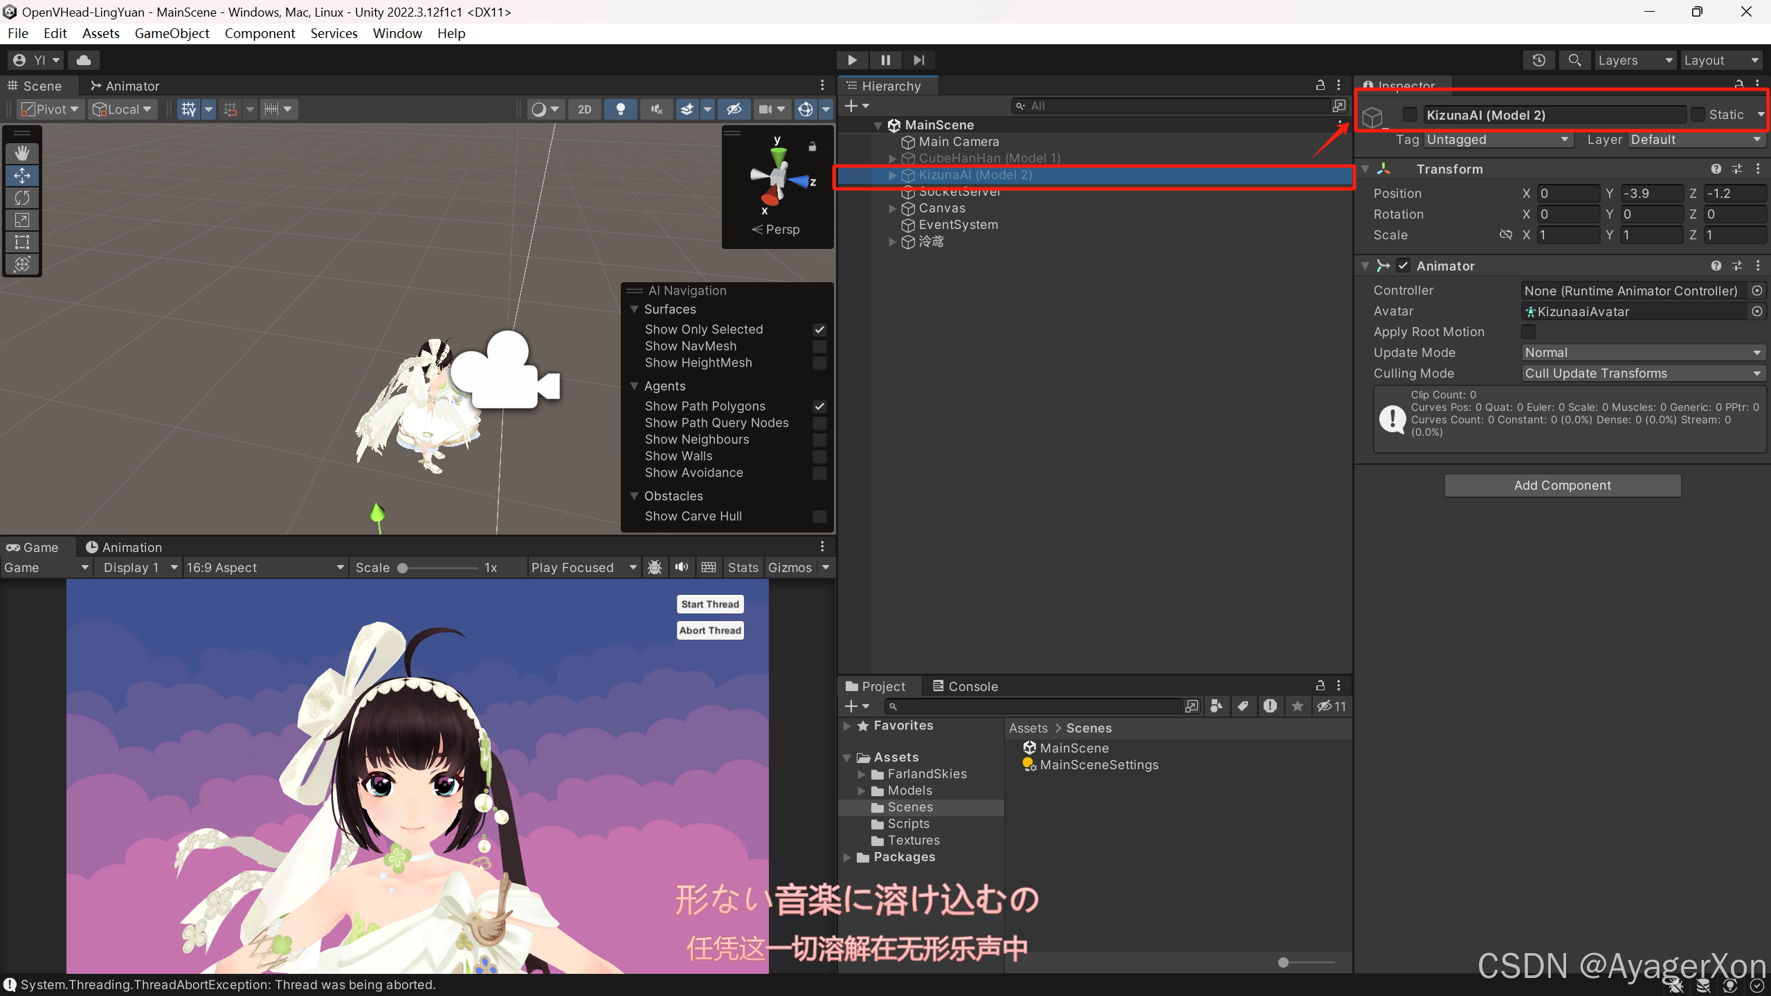Open the Unity Cloud icon

click(84, 60)
